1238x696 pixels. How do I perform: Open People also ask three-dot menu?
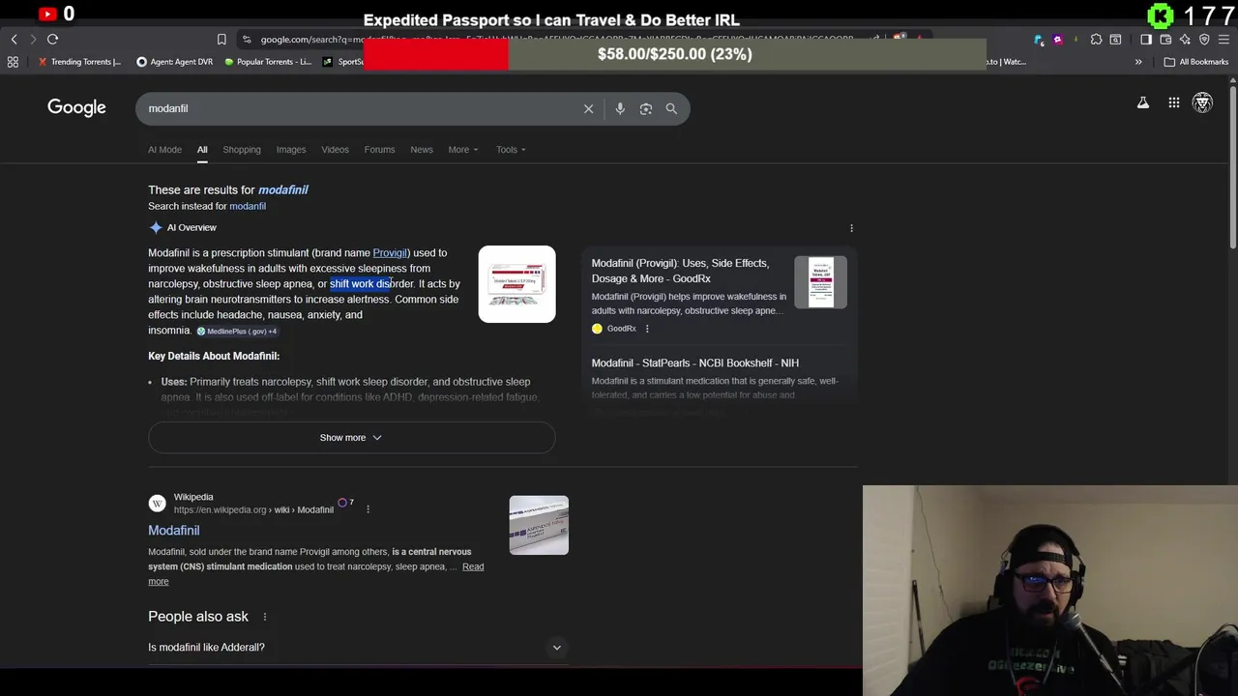tap(264, 617)
